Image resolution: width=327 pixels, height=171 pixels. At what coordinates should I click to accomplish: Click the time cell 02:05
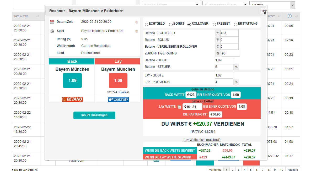[289, 26]
